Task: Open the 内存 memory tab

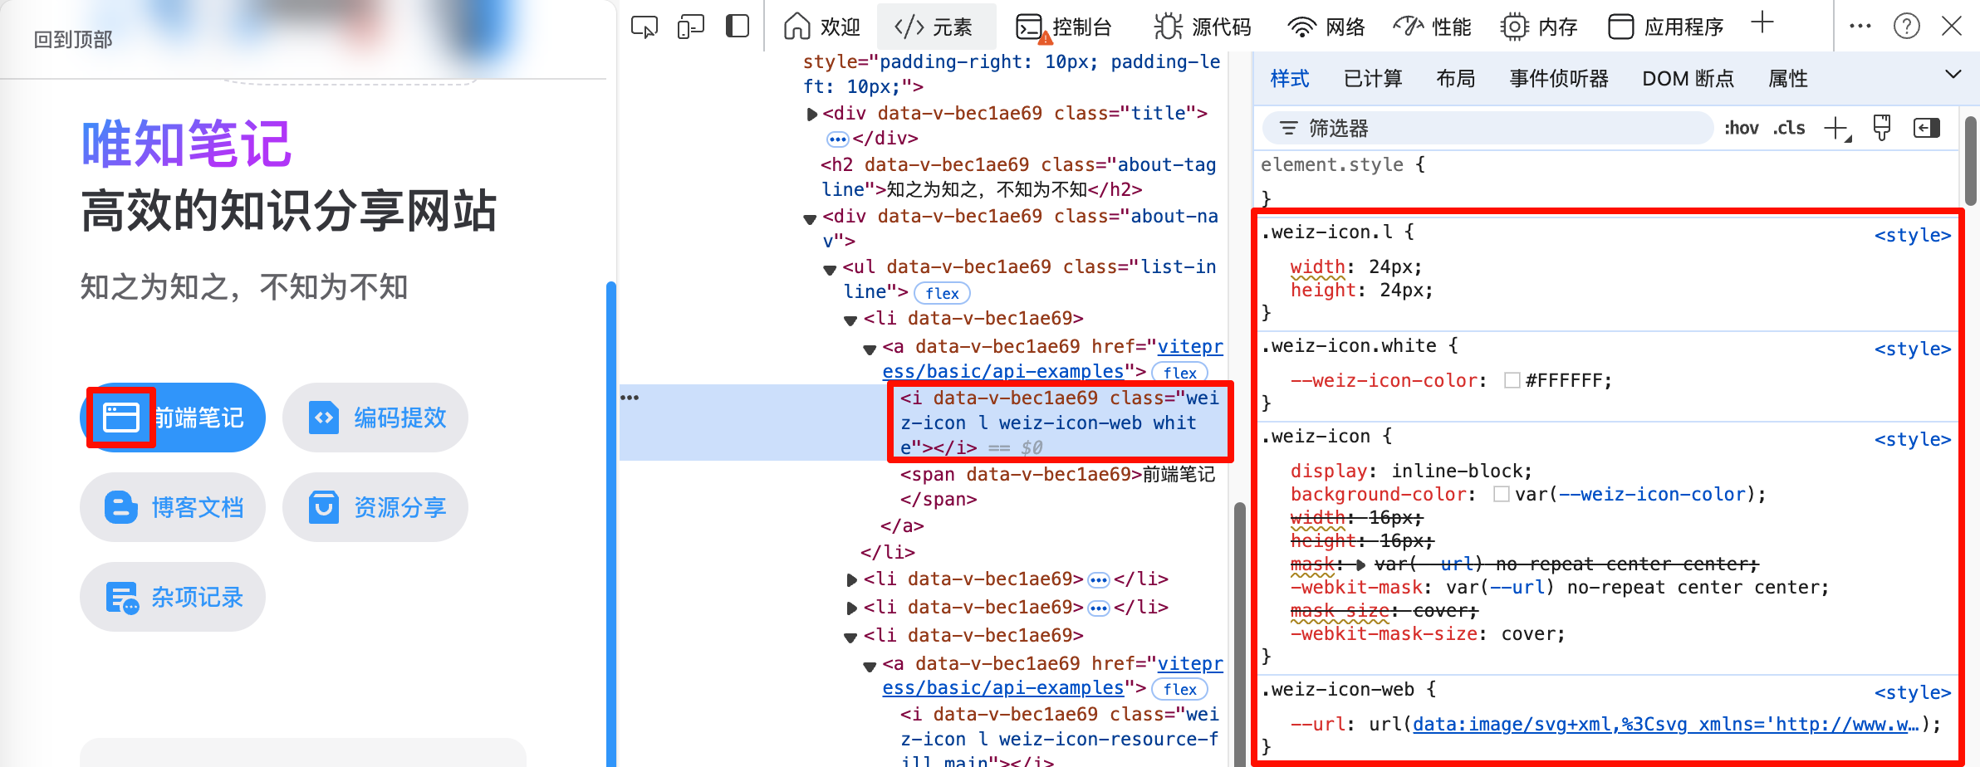Action: 1539,27
